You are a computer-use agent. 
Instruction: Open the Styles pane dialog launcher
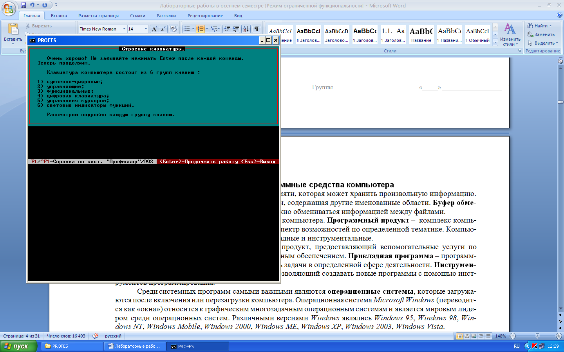pos(520,51)
